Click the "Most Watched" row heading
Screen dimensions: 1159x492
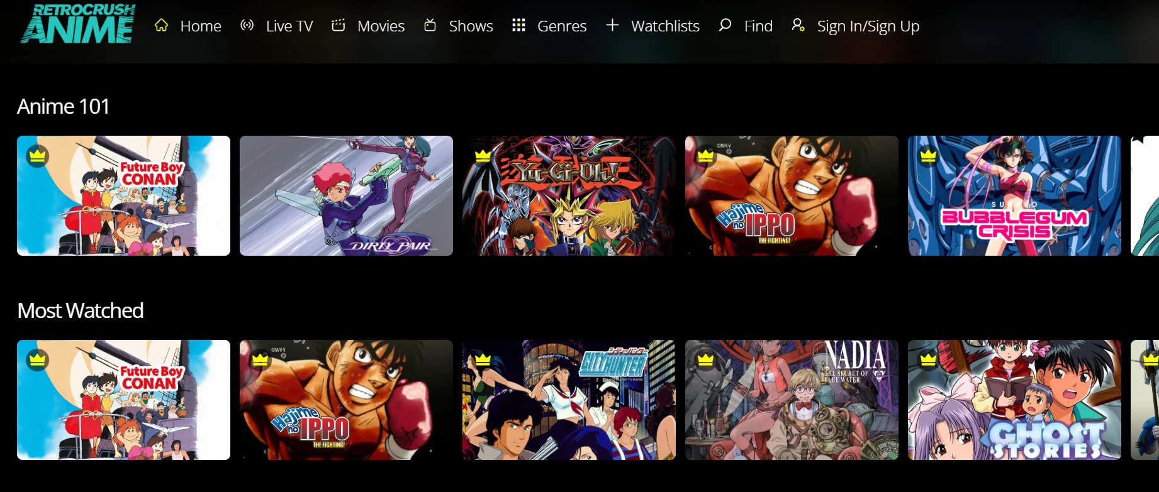tap(81, 310)
